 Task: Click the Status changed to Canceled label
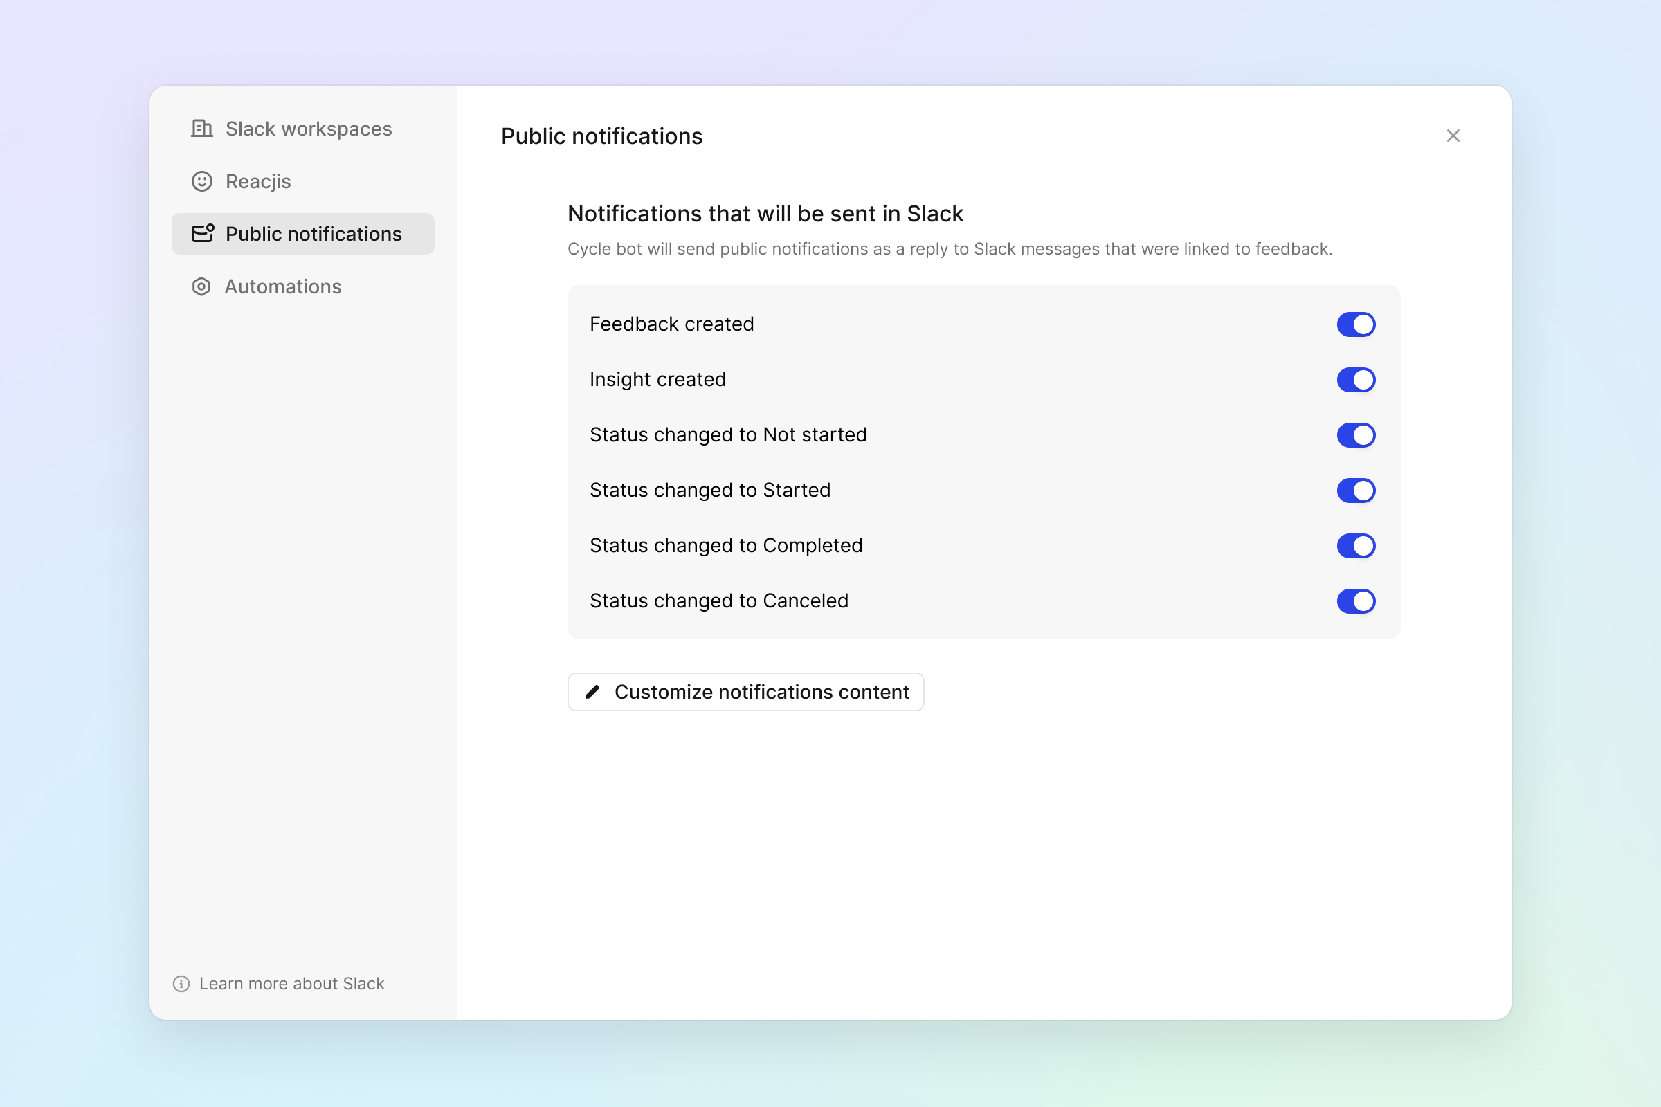[x=719, y=601]
